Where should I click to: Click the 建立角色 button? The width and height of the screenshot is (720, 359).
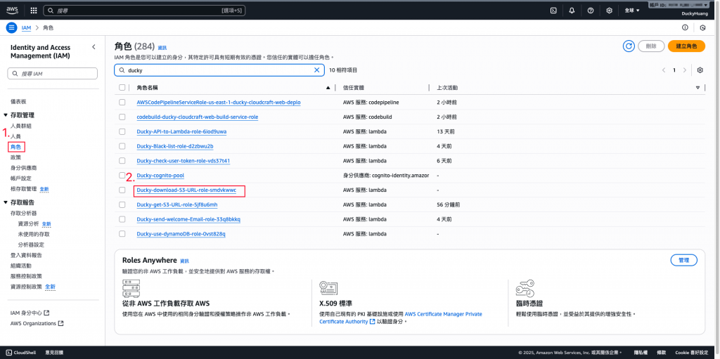[x=686, y=46]
